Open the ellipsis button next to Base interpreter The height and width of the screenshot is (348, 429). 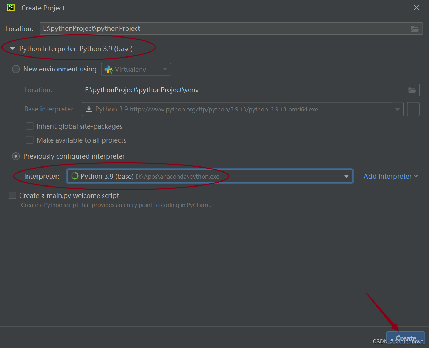click(413, 109)
